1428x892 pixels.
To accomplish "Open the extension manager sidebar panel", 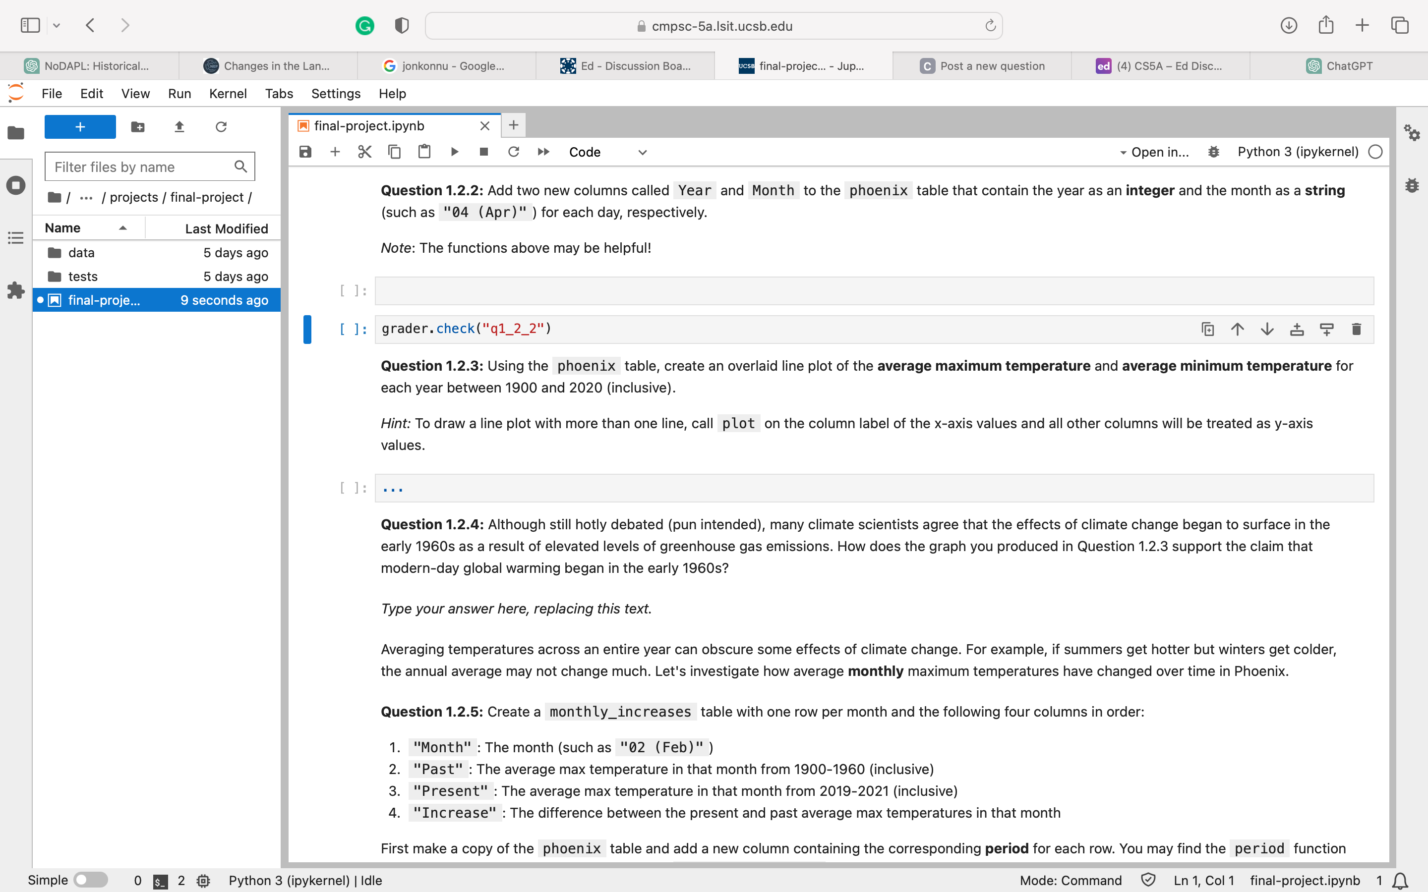I will (x=15, y=290).
